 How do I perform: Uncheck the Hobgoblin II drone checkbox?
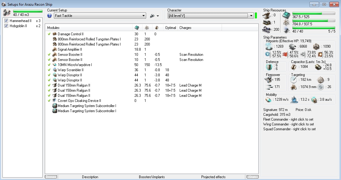point(6,26)
